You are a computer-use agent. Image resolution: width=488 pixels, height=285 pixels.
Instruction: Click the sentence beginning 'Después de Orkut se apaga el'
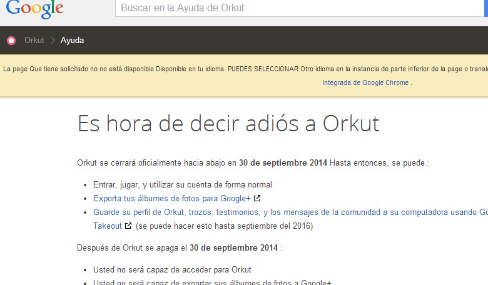click(180, 247)
